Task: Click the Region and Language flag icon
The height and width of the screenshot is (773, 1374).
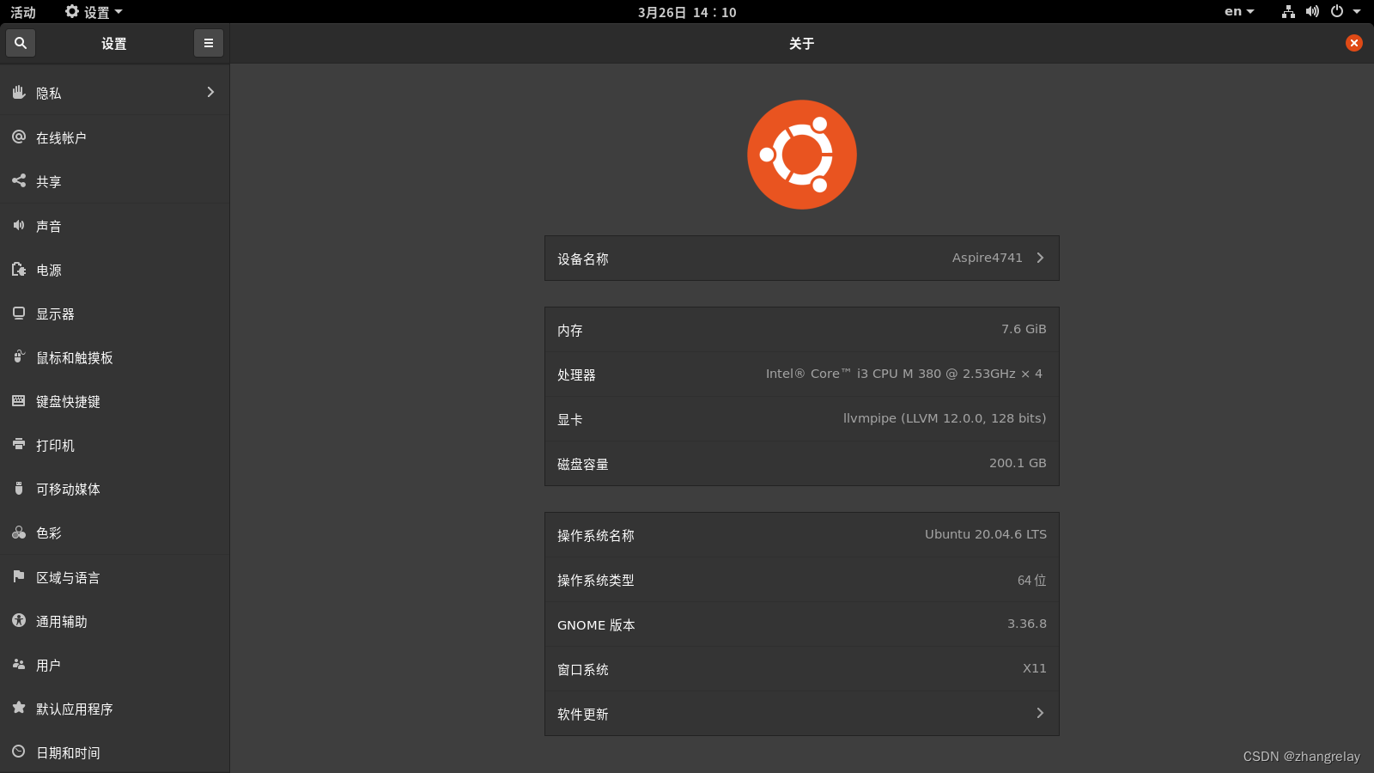Action: (19, 576)
